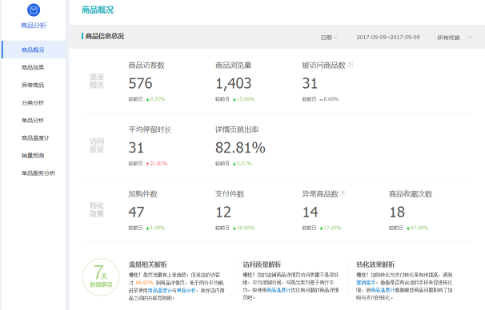485x310 pixels.
Task: Select 商品概况 in the sidebar
Action: (x=34, y=50)
